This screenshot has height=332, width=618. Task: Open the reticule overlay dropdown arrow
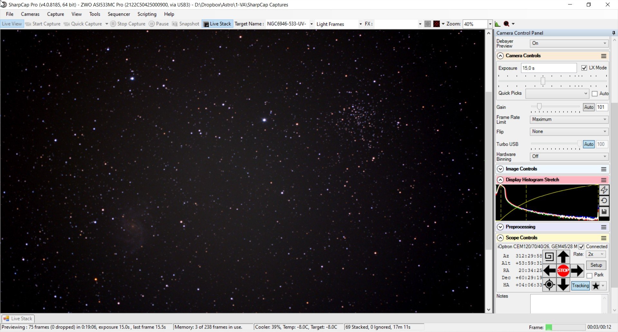coord(443,24)
